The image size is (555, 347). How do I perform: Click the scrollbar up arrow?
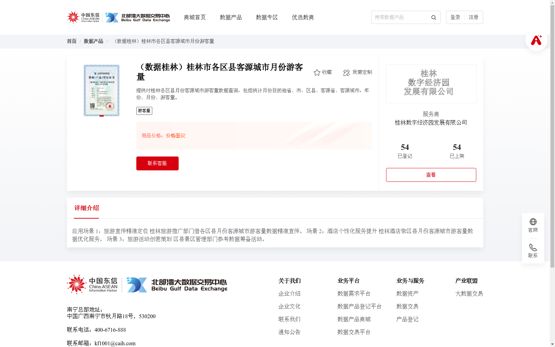[x=552, y=2]
